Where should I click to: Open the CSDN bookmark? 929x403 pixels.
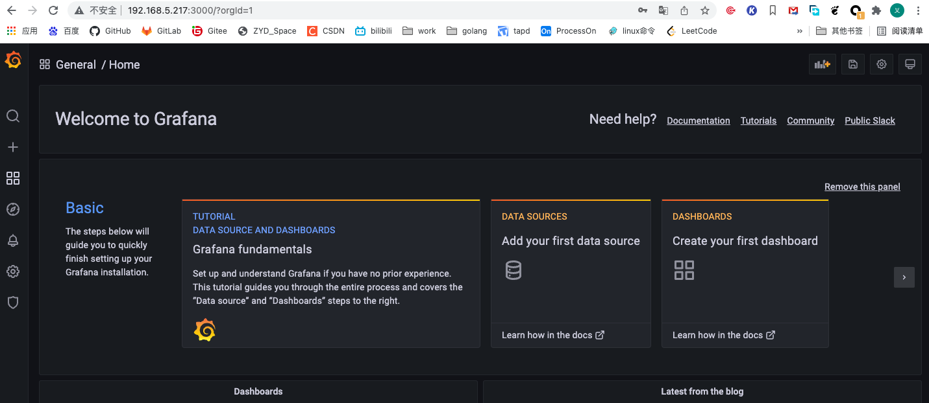tap(326, 31)
